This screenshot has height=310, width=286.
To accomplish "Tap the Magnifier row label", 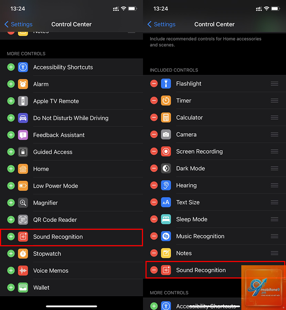I will point(45,203).
